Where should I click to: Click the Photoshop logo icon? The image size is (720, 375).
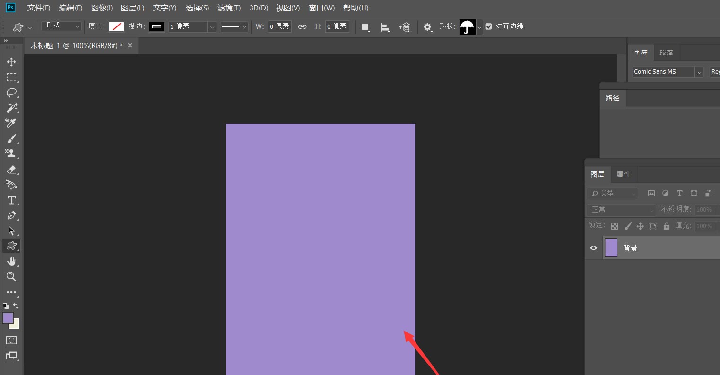pos(10,8)
